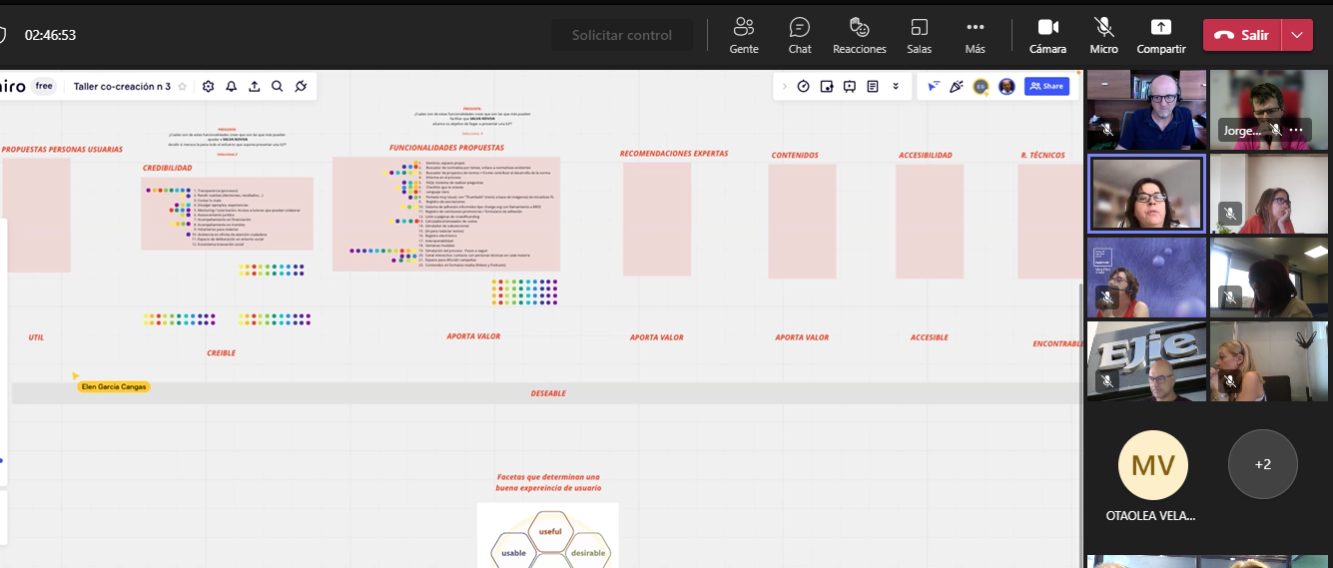Open the Compartir share screen menu
This screenshot has width=1333, height=568.
pos(1160,35)
